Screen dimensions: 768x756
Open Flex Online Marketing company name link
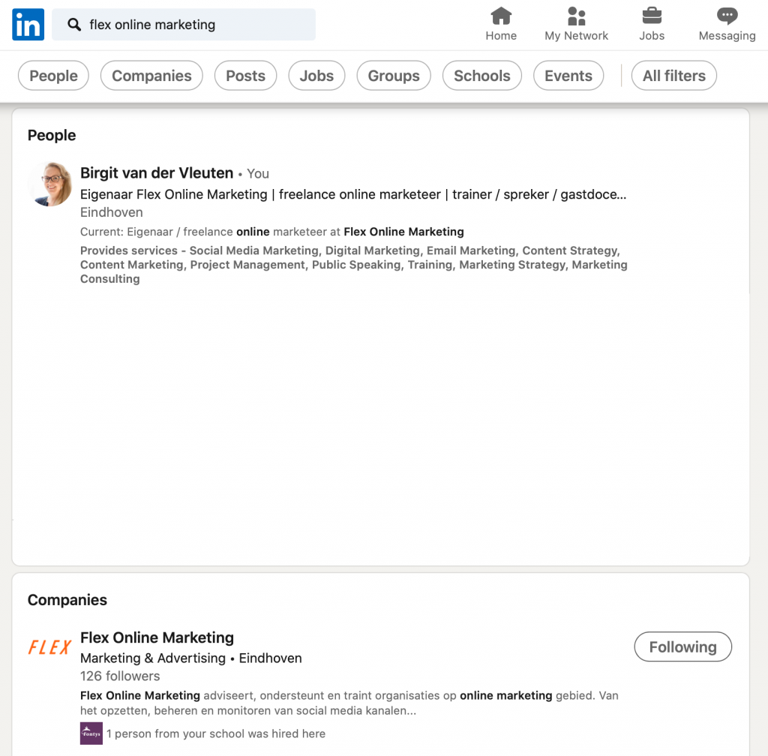(x=157, y=637)
